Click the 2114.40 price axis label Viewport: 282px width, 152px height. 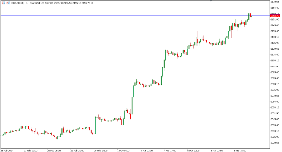click(275, 55)
